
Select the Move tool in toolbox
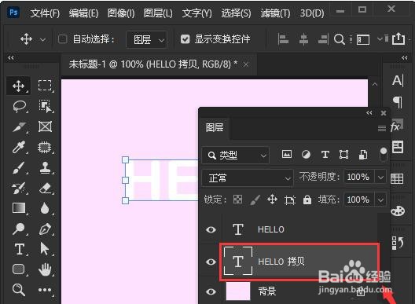pos(19,86)
